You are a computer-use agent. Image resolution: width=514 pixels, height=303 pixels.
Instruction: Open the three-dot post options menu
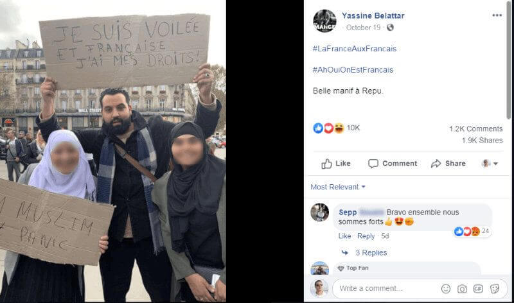[497, 15]
